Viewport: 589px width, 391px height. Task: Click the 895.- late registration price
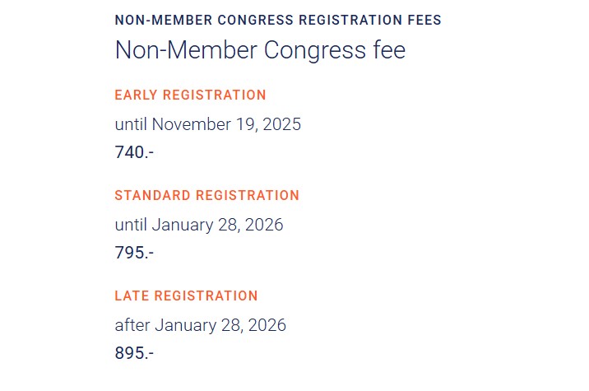[134, 353]
